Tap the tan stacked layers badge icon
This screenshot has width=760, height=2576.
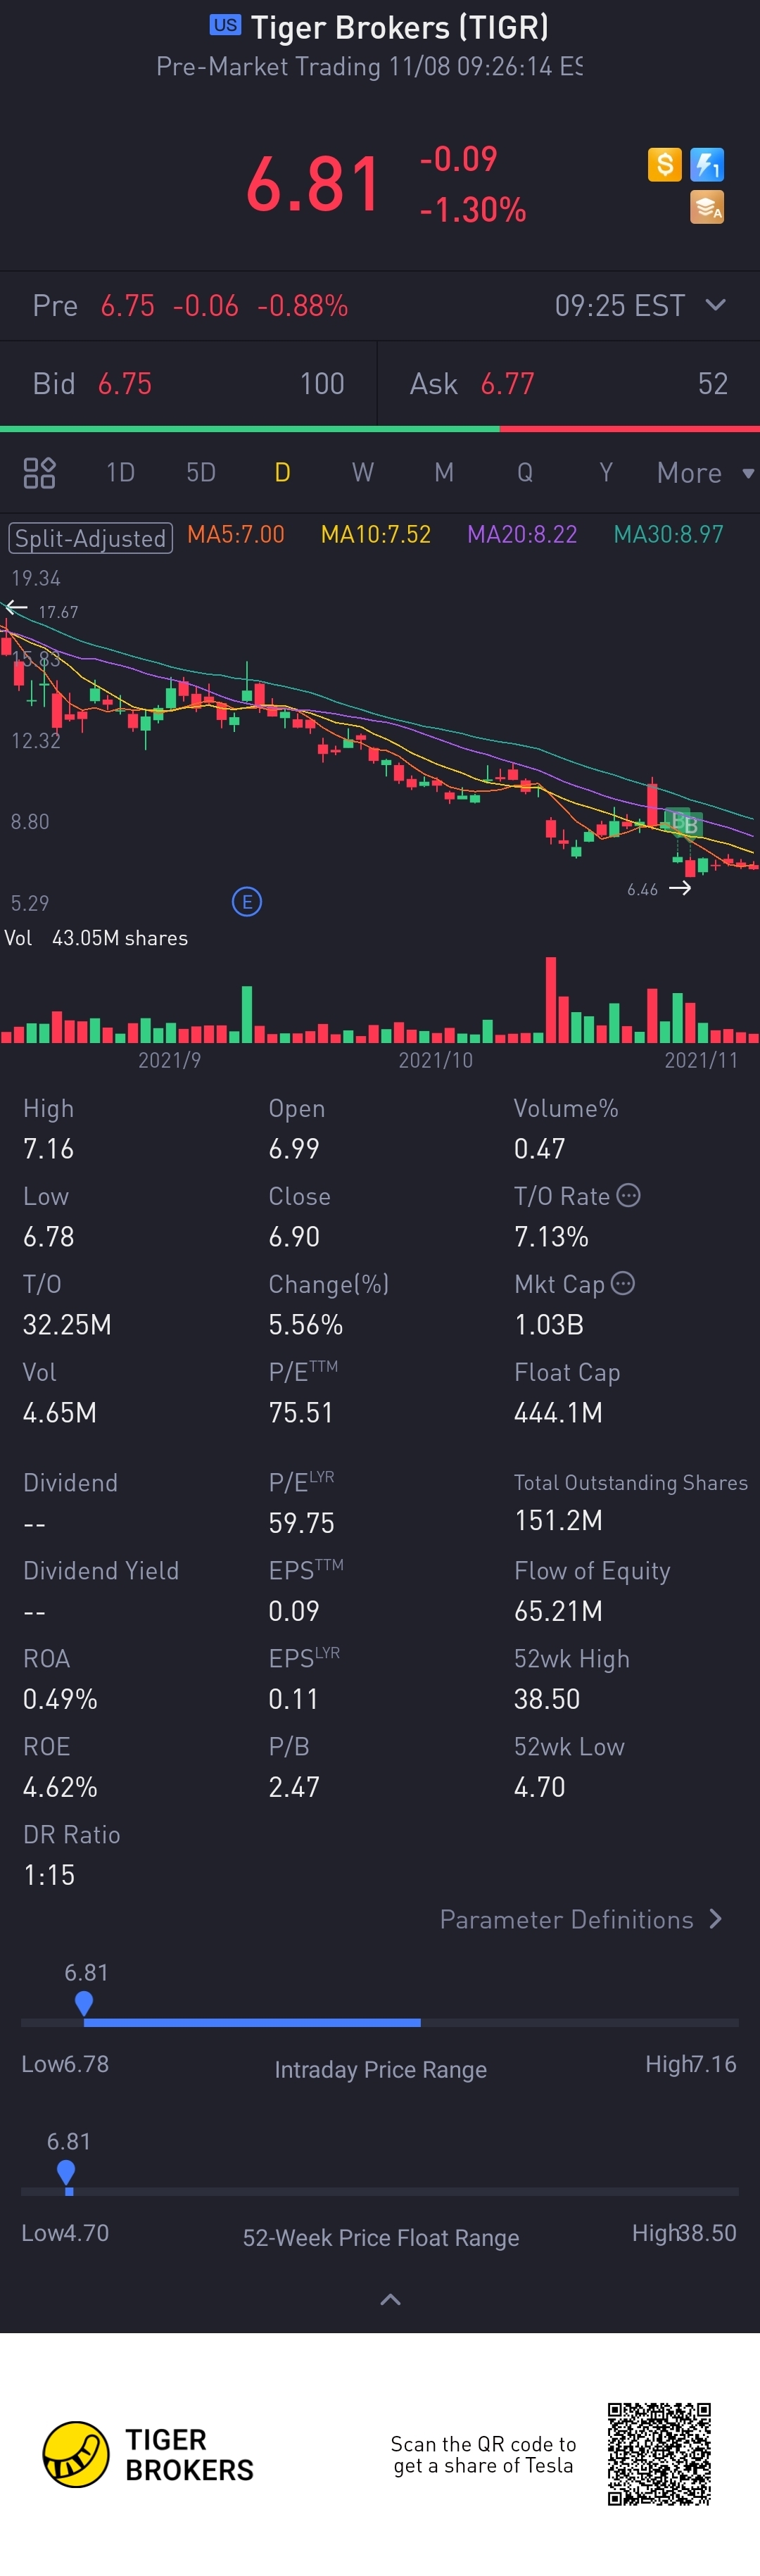click(x=707, y=207)
